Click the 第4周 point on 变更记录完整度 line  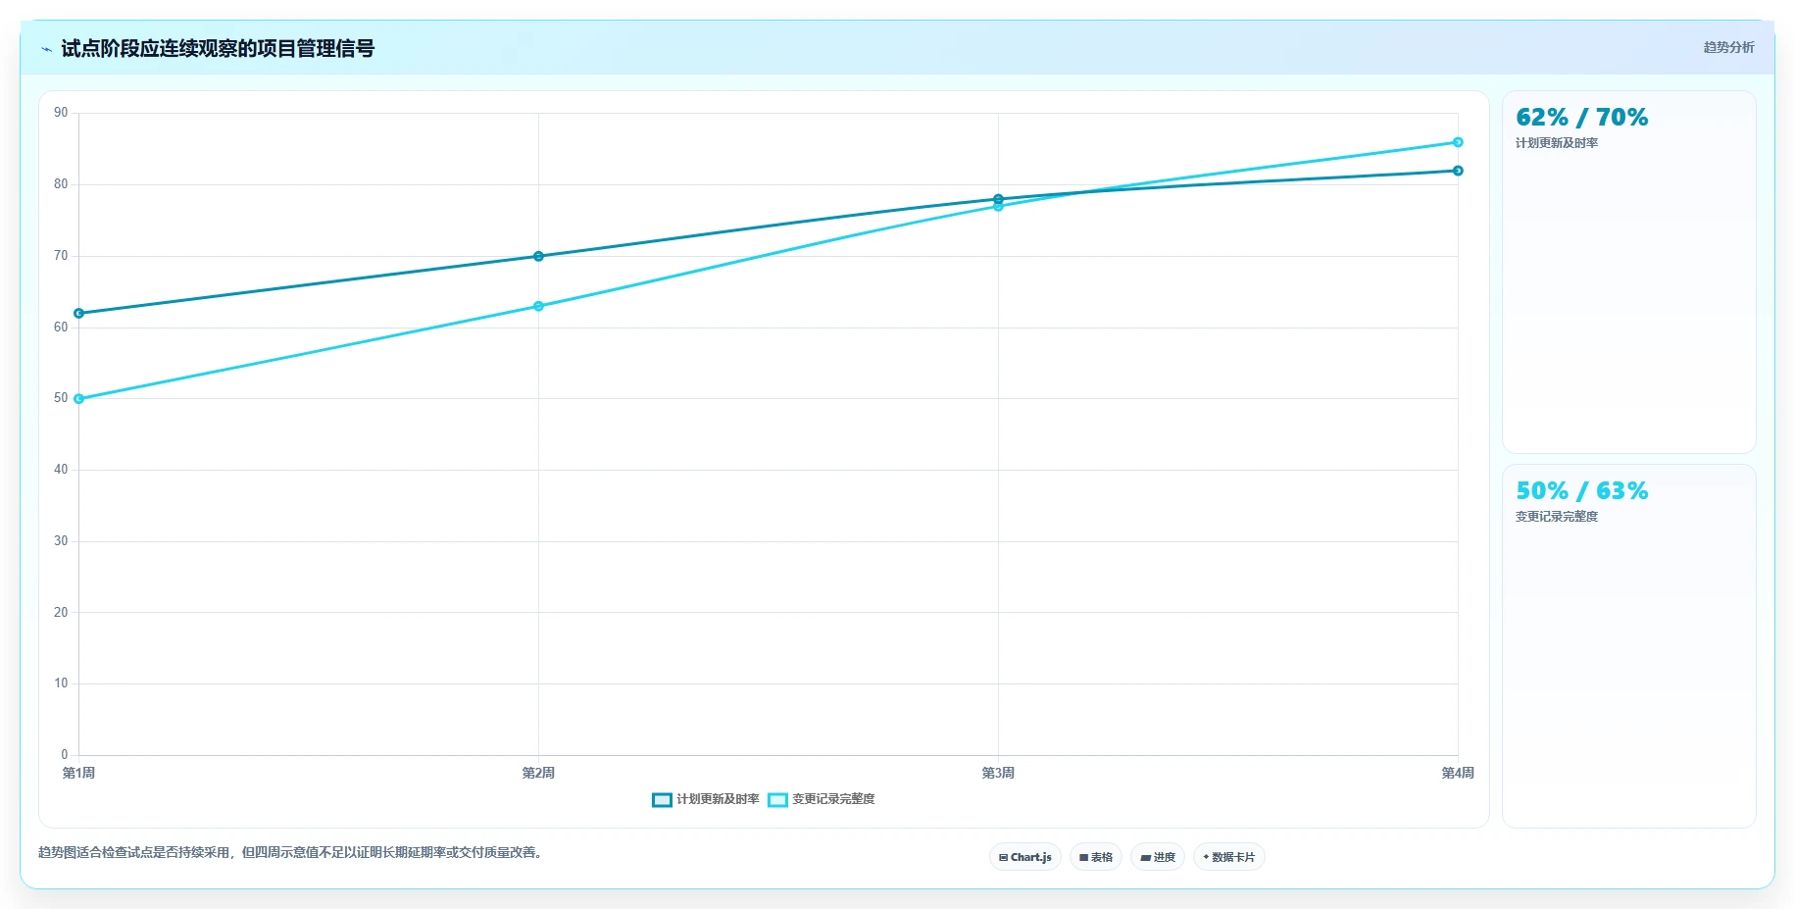click(x=1458, y=142)
